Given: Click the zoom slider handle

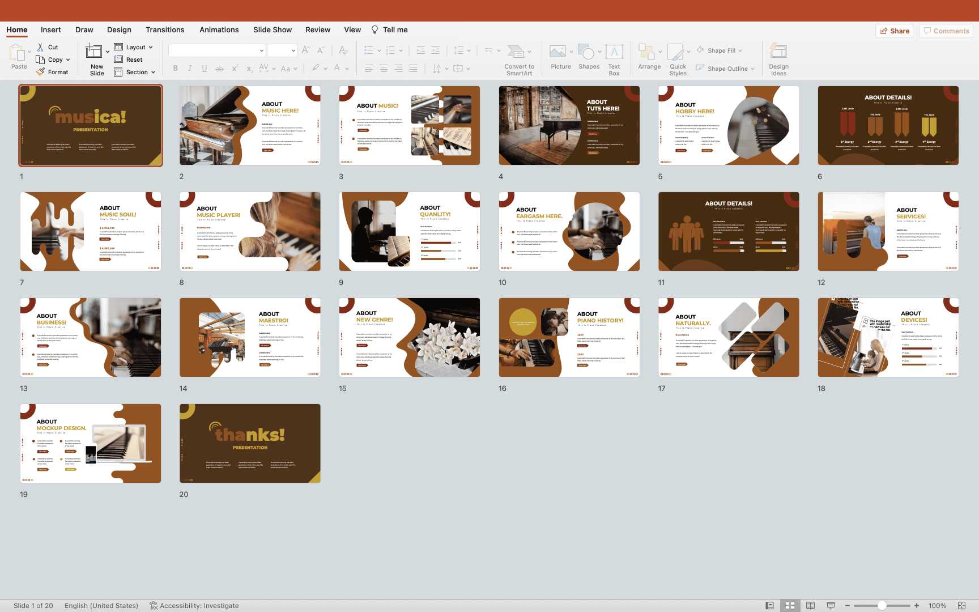Looking at the screenshot, I should pos(882,606).
